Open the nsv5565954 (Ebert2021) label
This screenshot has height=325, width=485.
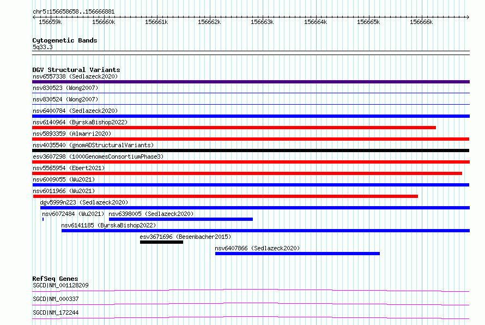pos(69,168)
